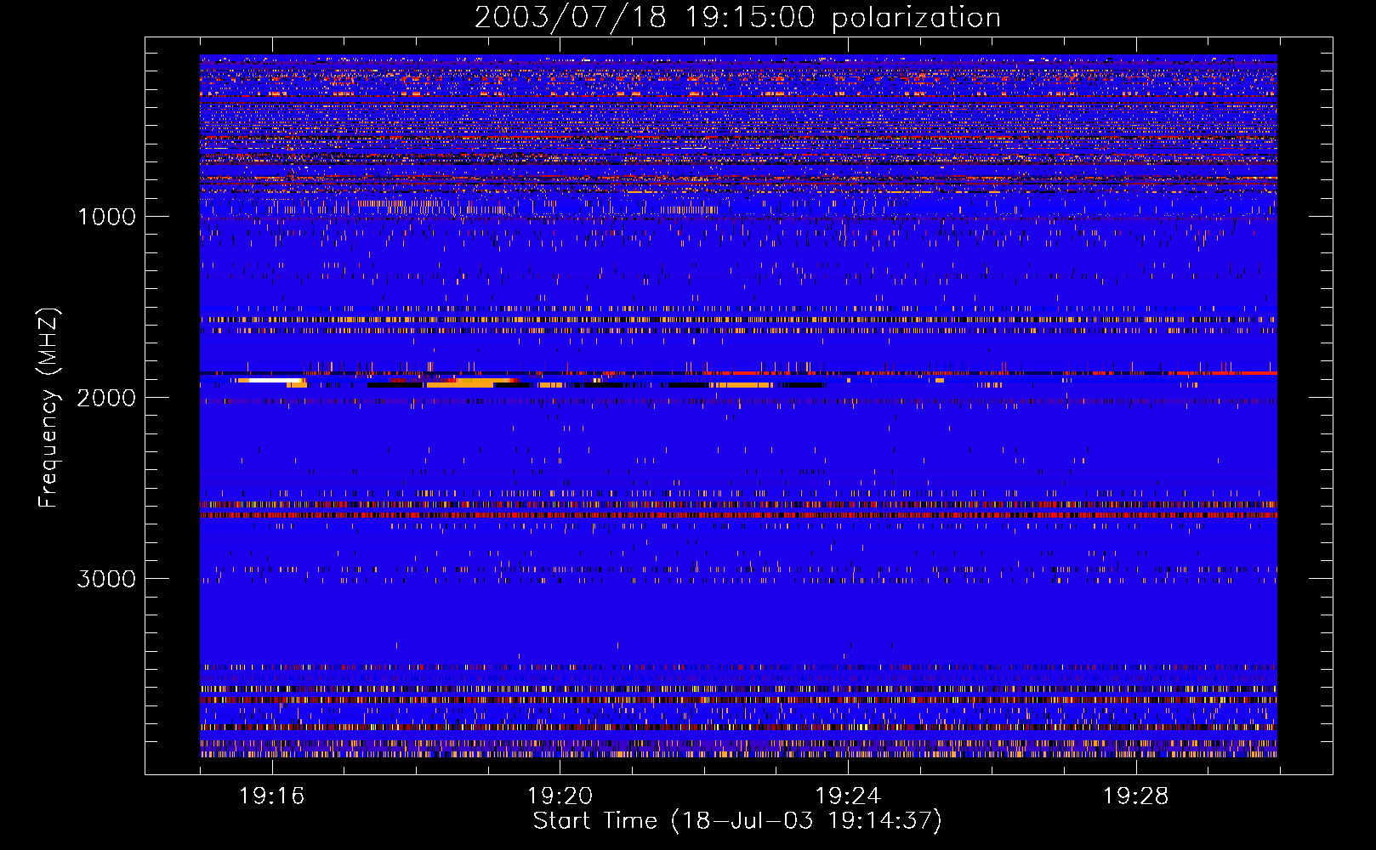The height and width of the screenshot is (850, 1376).
Task: Click the '19:28' time axis label
Action: 1136,796
